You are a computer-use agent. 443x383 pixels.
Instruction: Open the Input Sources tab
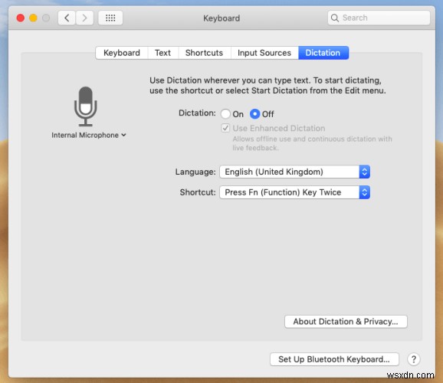(x=264, y=53)
